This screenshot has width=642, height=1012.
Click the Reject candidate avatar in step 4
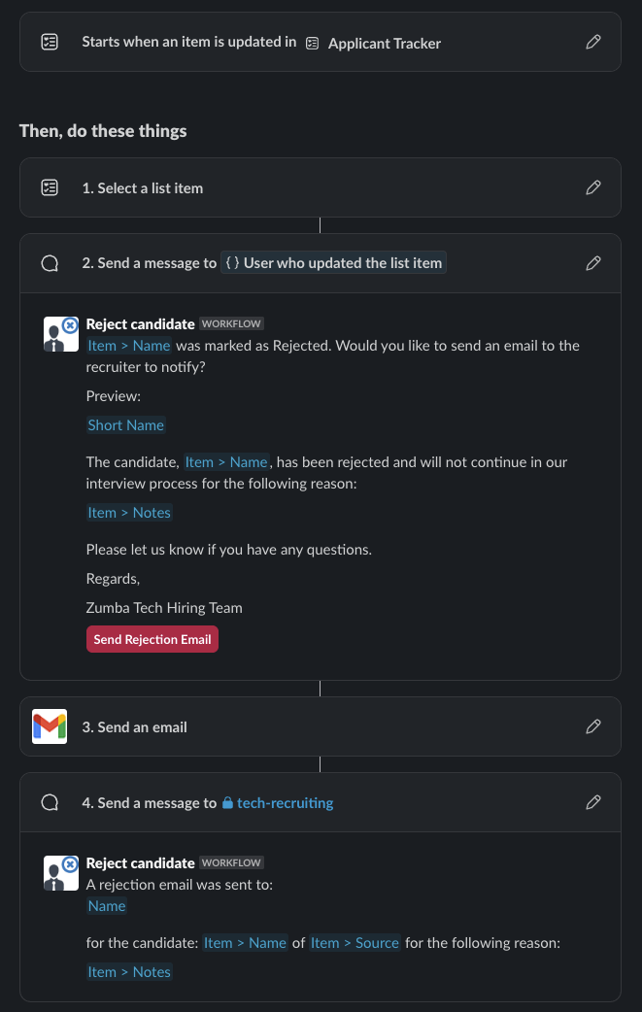(x=60, y=872)
